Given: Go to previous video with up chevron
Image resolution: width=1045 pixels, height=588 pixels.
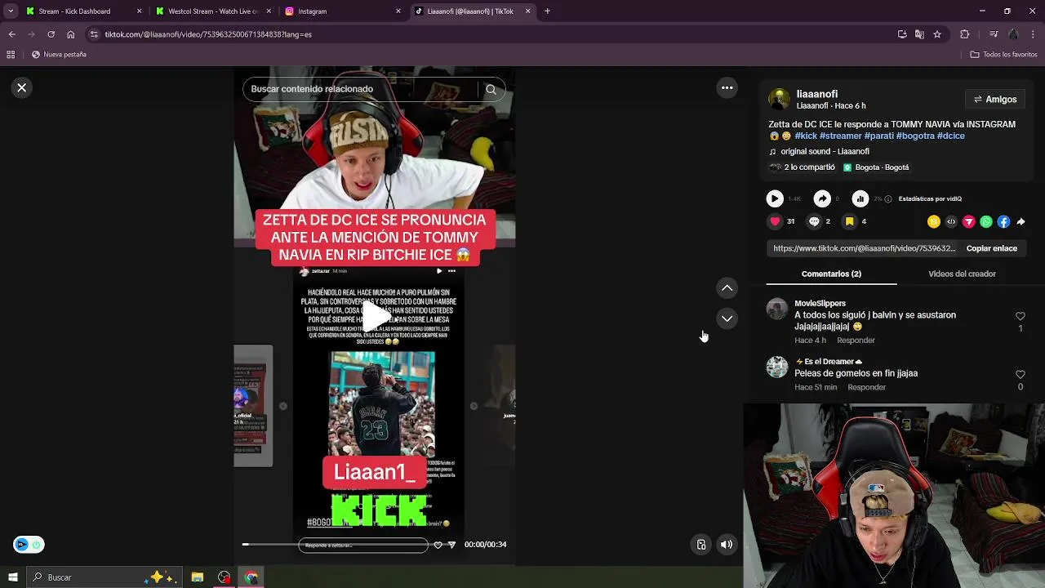Looking at the screenshot, I should coord(727,288).
